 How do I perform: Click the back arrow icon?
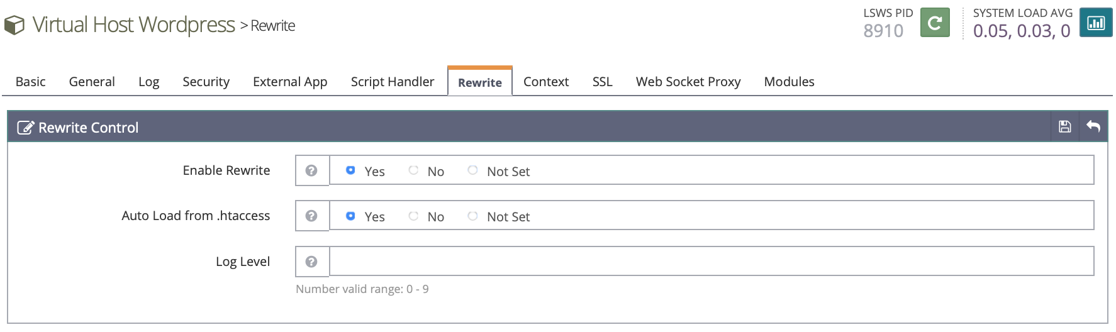coord(1093,127)
